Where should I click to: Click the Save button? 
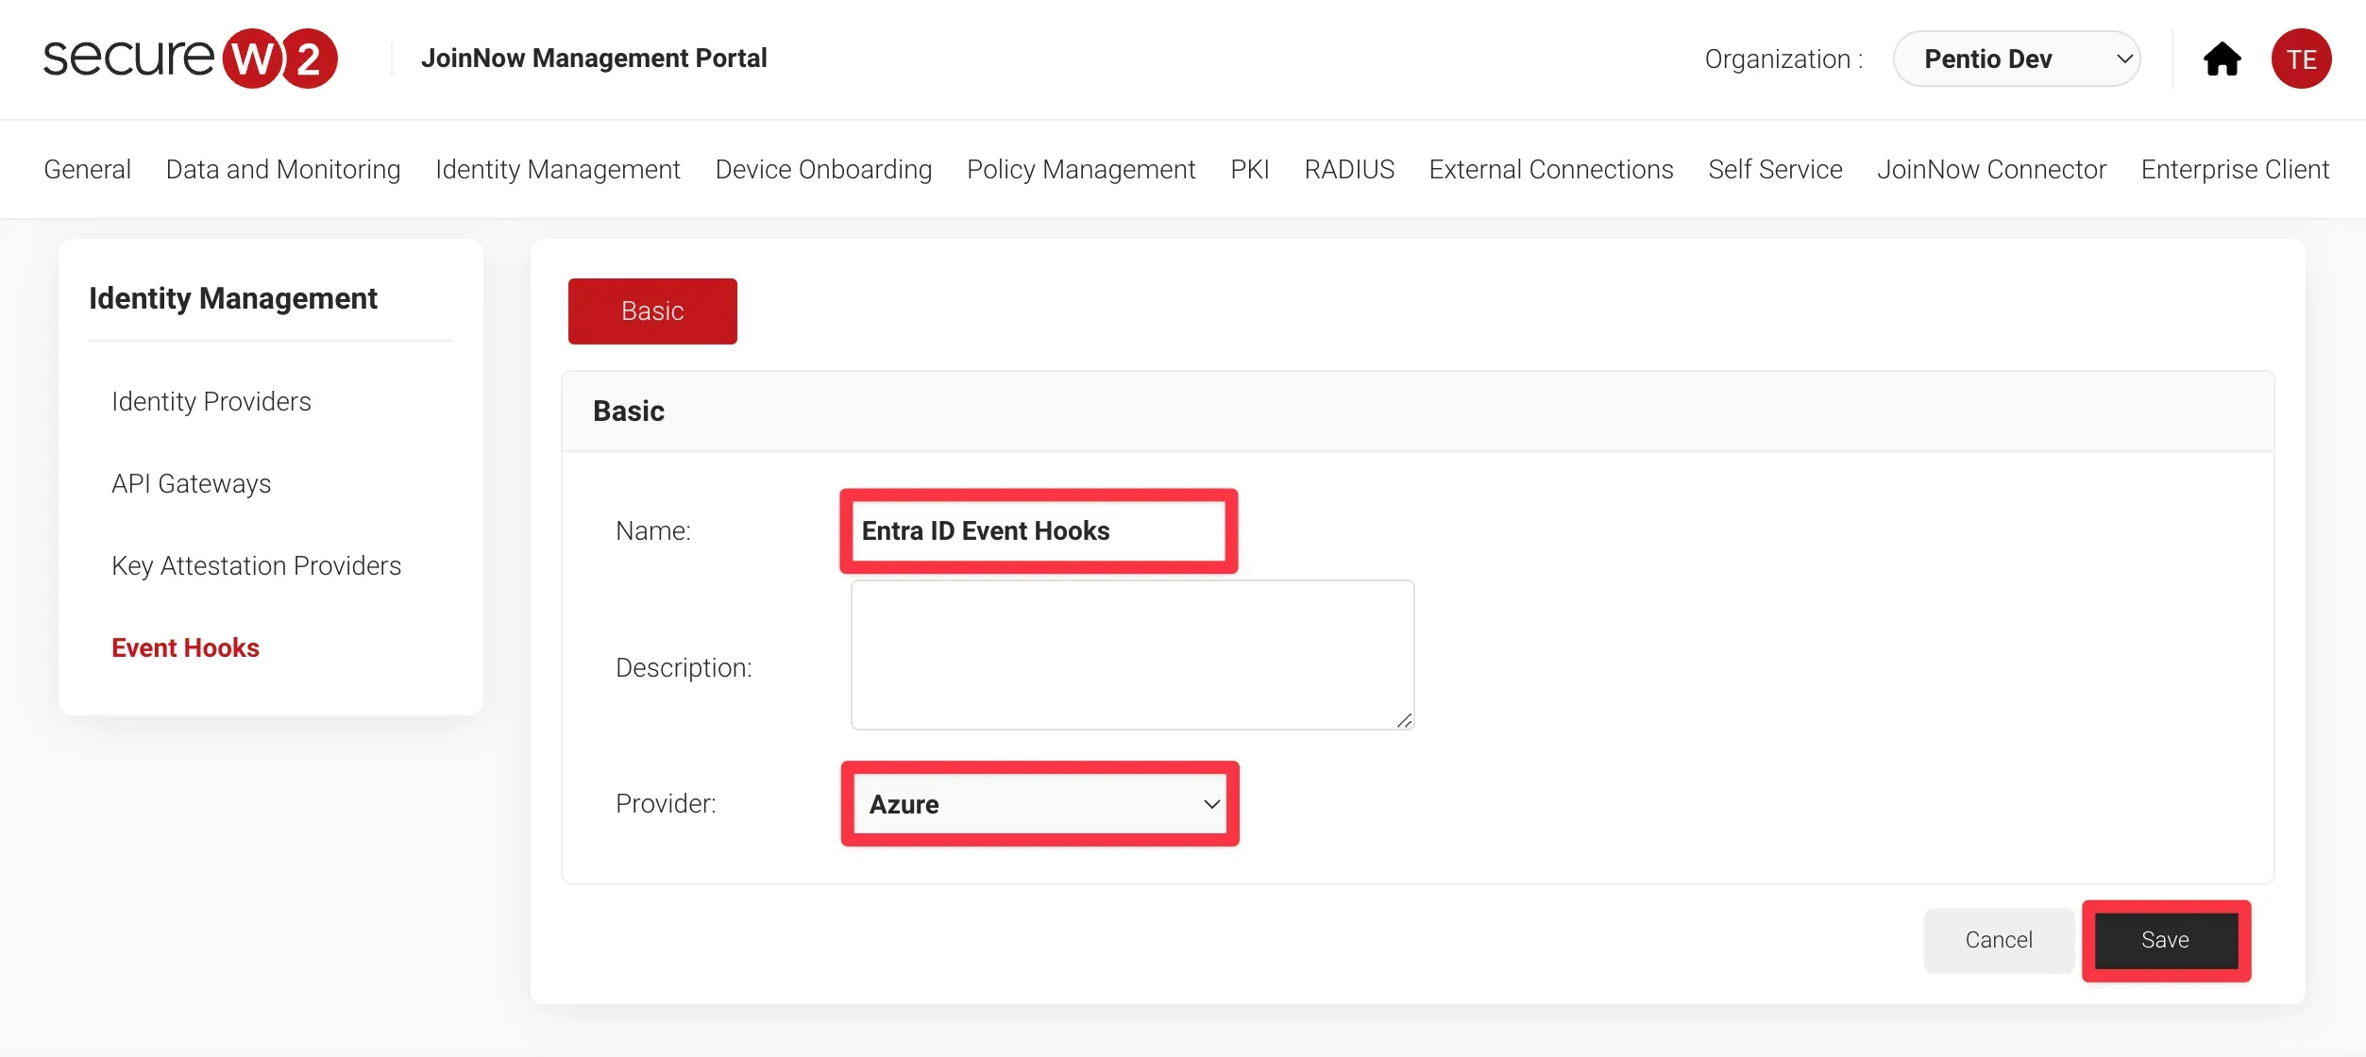pos(2165,940)
